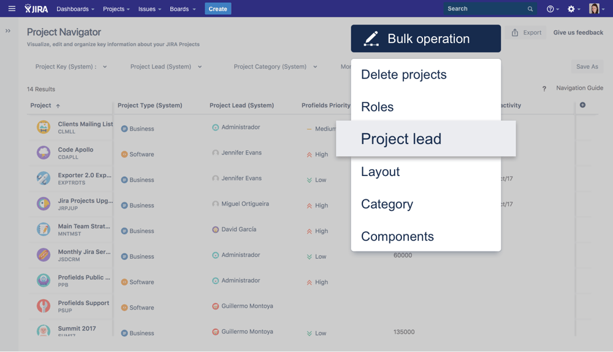Open the hamburger menu in top bar
613x352 pixels.
[x=12, y=9]
